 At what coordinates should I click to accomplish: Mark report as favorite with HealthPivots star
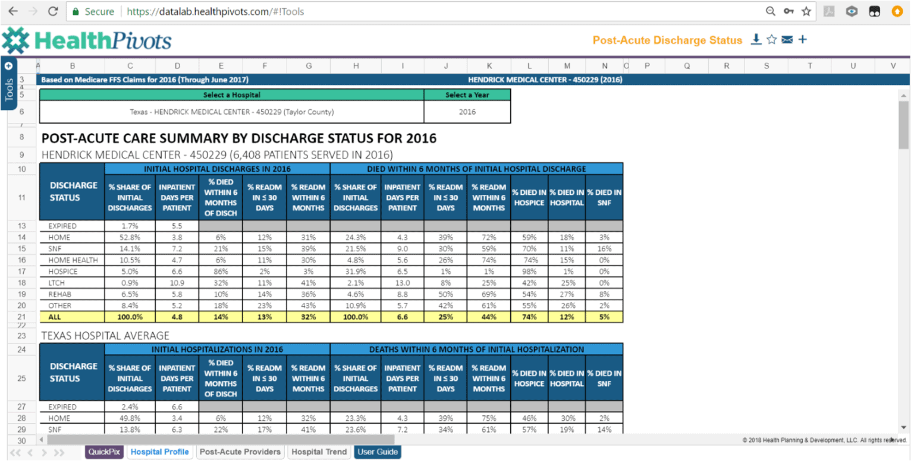click(x=771, y=40)
